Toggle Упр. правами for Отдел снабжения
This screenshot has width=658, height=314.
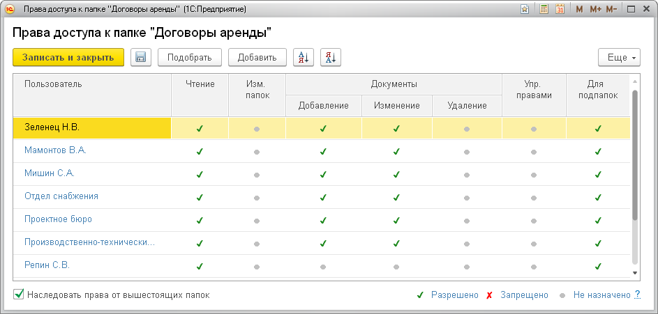tap(534, 198)
